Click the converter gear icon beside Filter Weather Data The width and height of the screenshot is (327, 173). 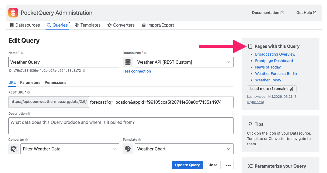14,149
